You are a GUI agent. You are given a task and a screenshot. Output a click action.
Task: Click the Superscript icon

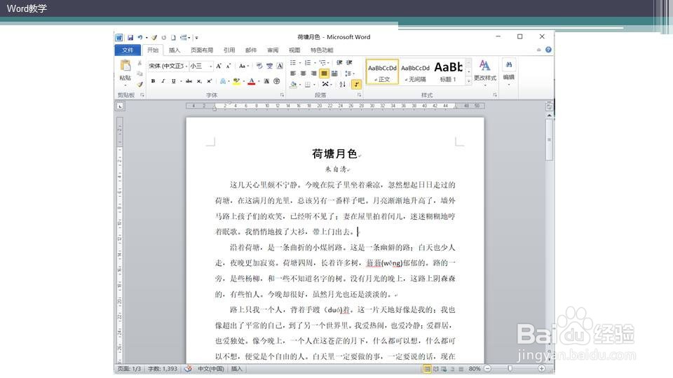(x=210, y=81)
